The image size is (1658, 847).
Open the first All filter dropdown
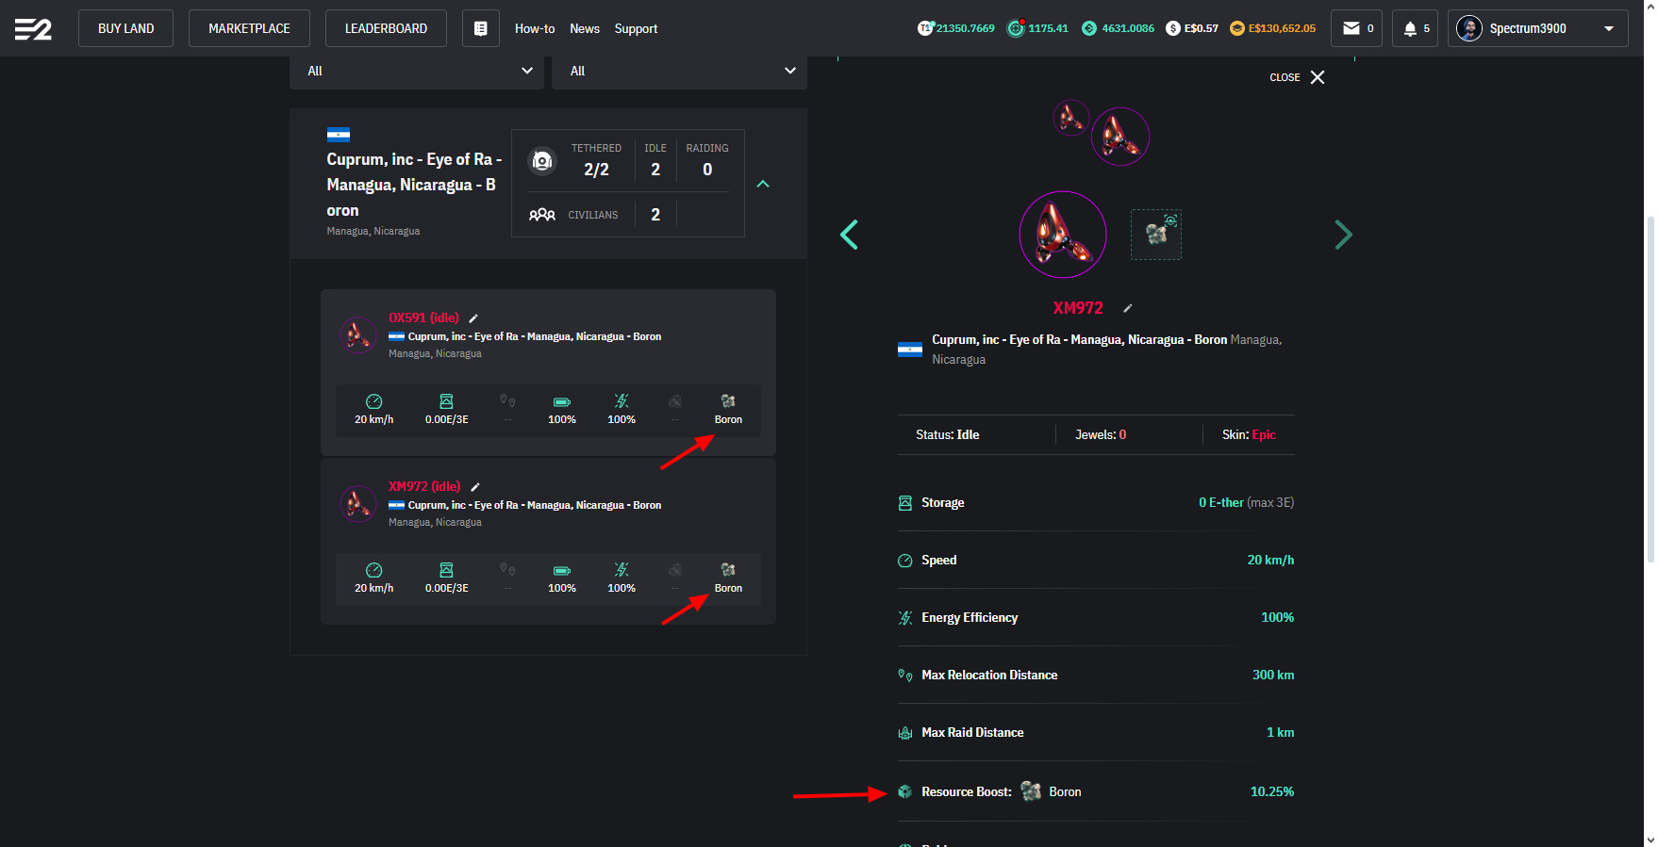tap(416, 71)
